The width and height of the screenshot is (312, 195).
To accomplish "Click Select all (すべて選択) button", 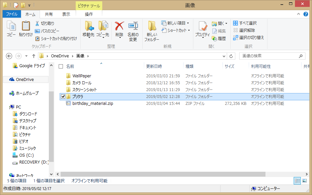I will pyautogui.click(x=245, y=23).
